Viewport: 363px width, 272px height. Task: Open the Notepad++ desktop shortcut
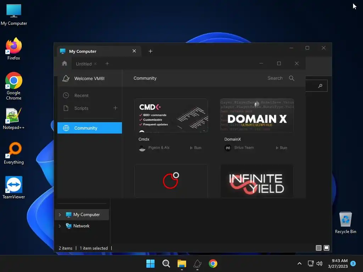(14, 119)
